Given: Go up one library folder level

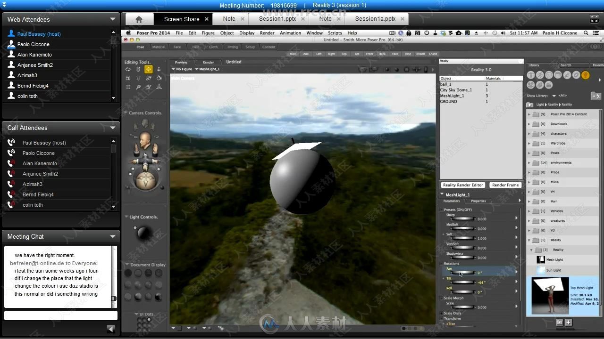Looking at the screenshot, I should point(530,105).
